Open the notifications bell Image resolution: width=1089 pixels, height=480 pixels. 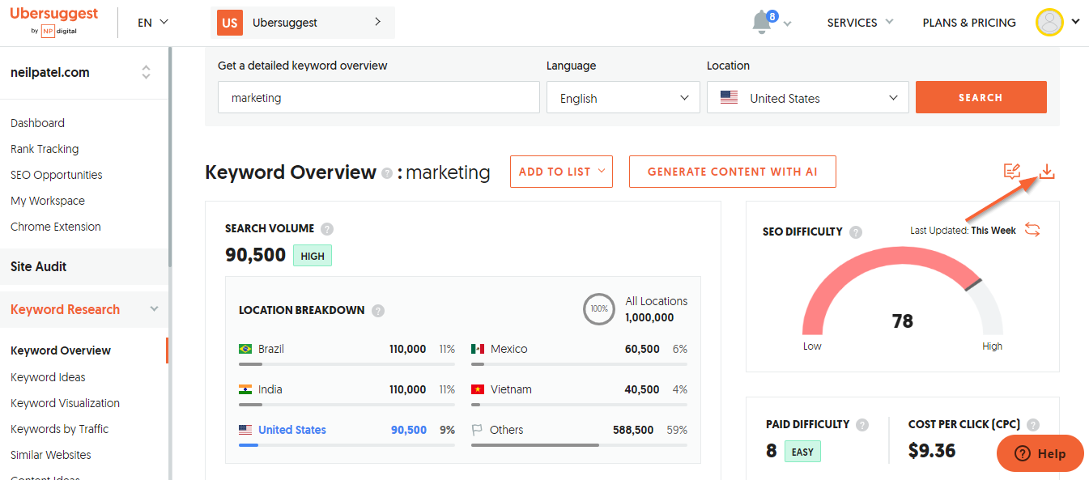point(762,23)
